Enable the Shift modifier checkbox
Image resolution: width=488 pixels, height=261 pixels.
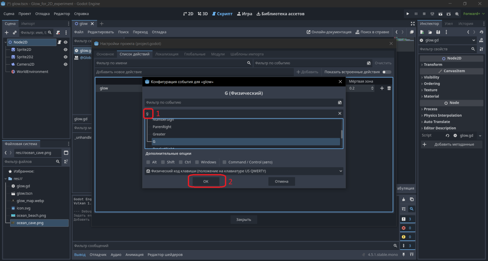coord(163,162)
